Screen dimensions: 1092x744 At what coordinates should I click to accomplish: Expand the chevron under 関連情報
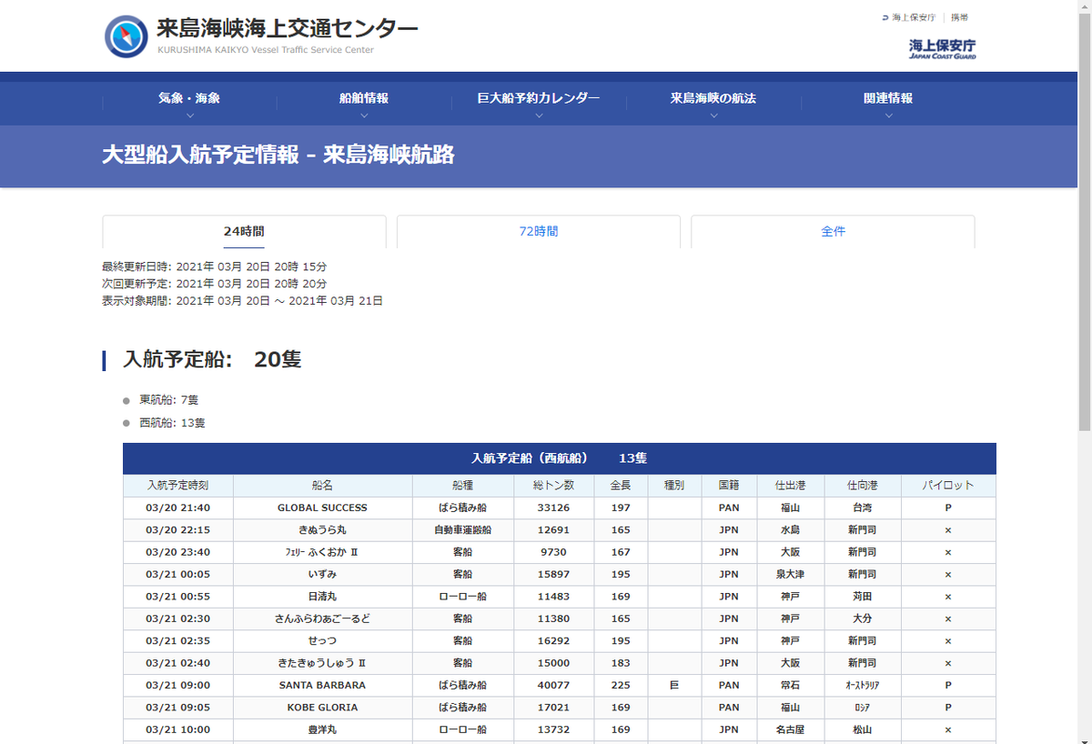pyautogui.click(x=888, y=116)
